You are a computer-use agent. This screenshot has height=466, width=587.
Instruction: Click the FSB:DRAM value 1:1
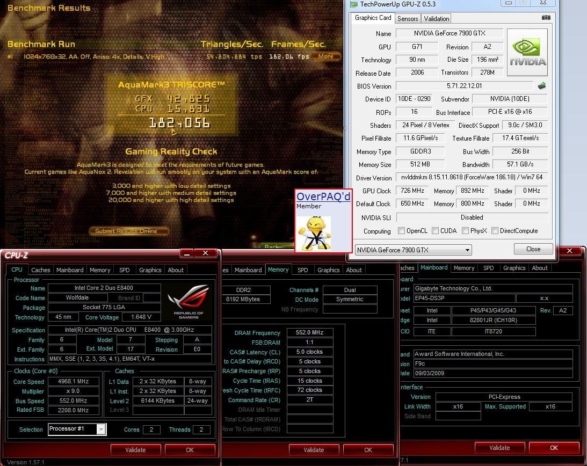pos(309,342)
